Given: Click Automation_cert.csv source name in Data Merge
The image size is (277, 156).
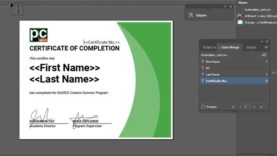Looking at the screenshot, I should tap(214, 55).
